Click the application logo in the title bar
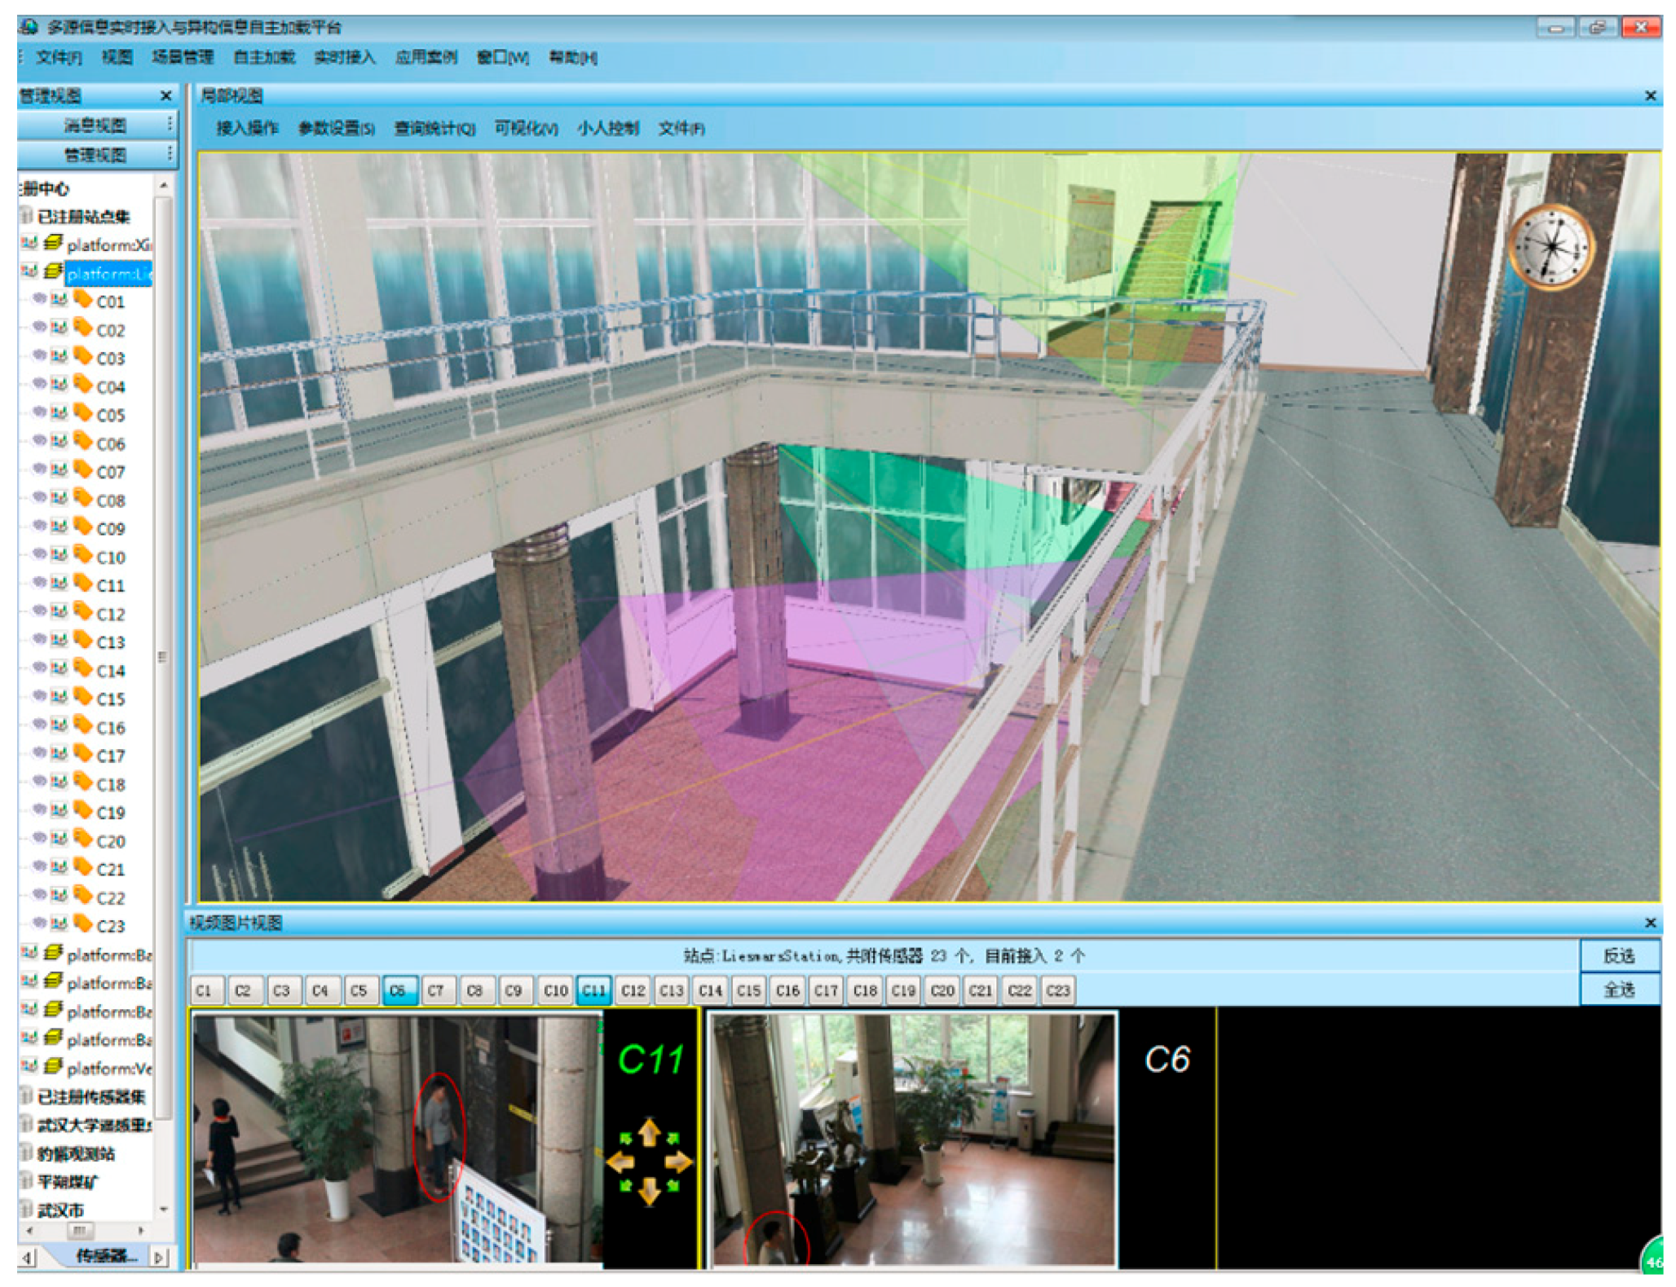The image size is (1676, 1287). tap(29, 27)
